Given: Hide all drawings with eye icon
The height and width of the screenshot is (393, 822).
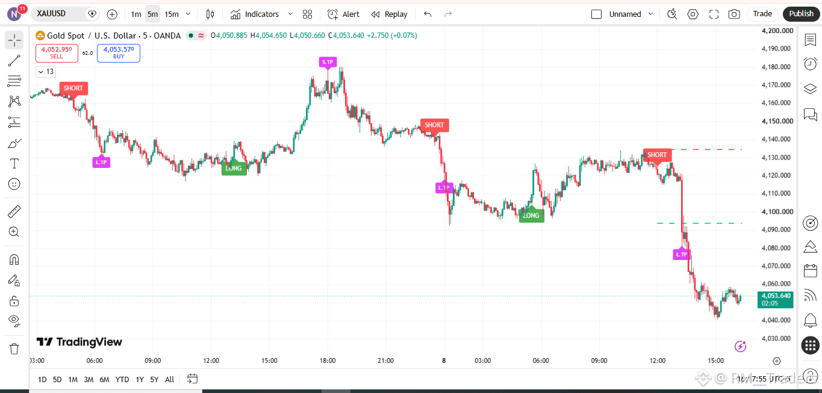Looking at the screenshot, I should coord(14,321).
